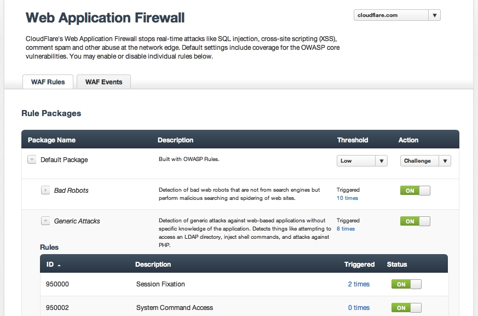Turn off the Generic Attacks switch

(414, 221)
